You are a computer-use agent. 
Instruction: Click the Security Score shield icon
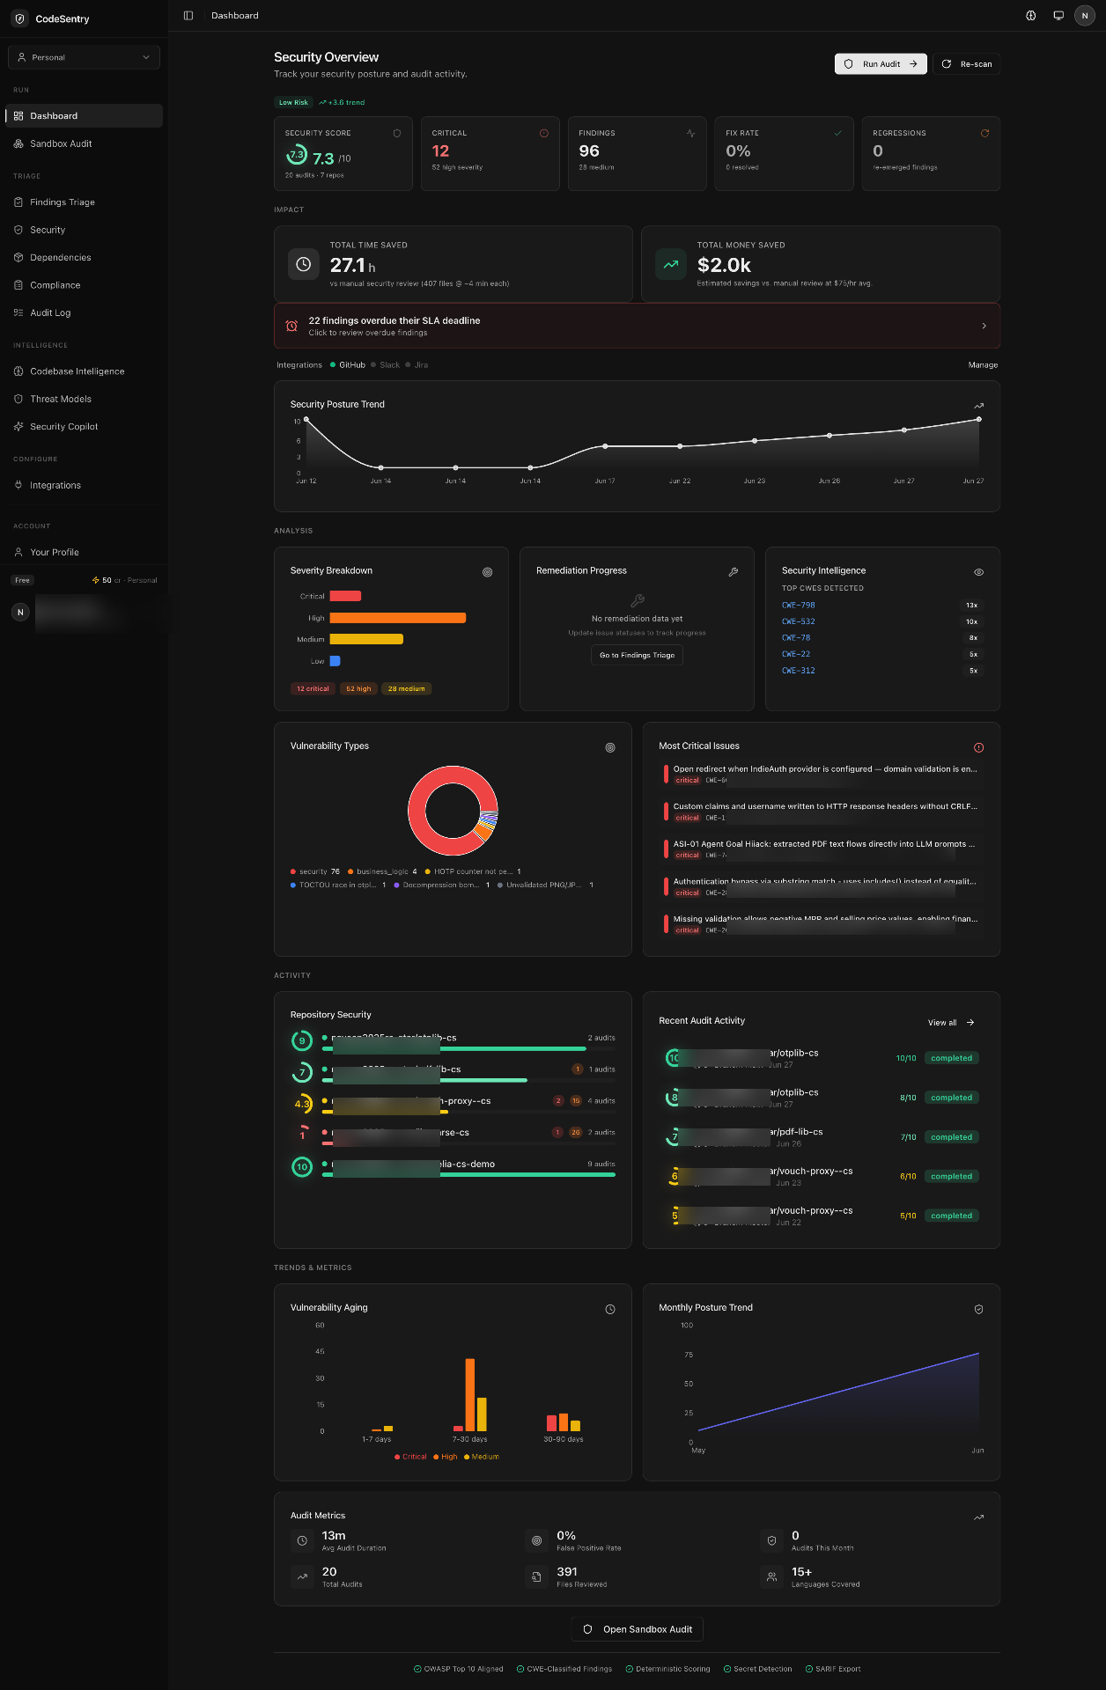pyautogui.click(x=397, y=134)
